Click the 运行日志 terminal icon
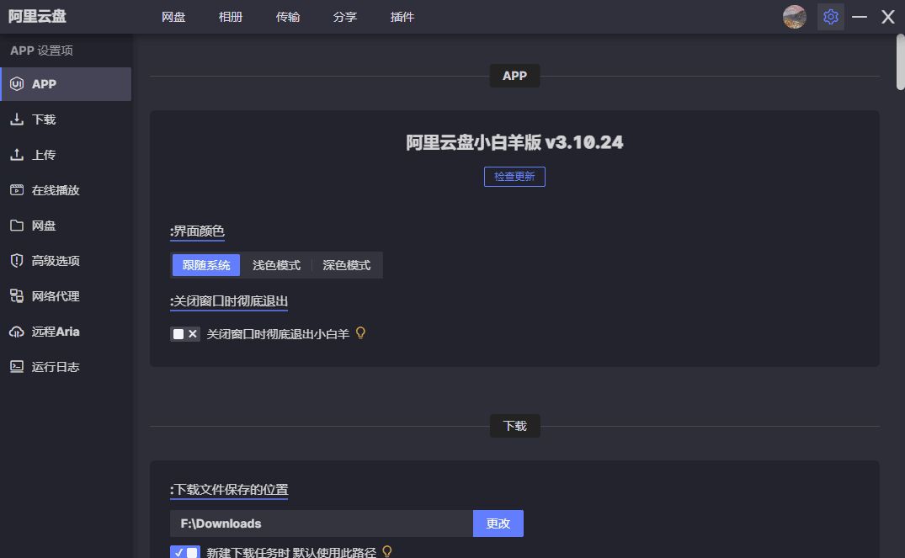Image resolution: width=905 pixels, height=558 pixels. click(x=17, y=366)
